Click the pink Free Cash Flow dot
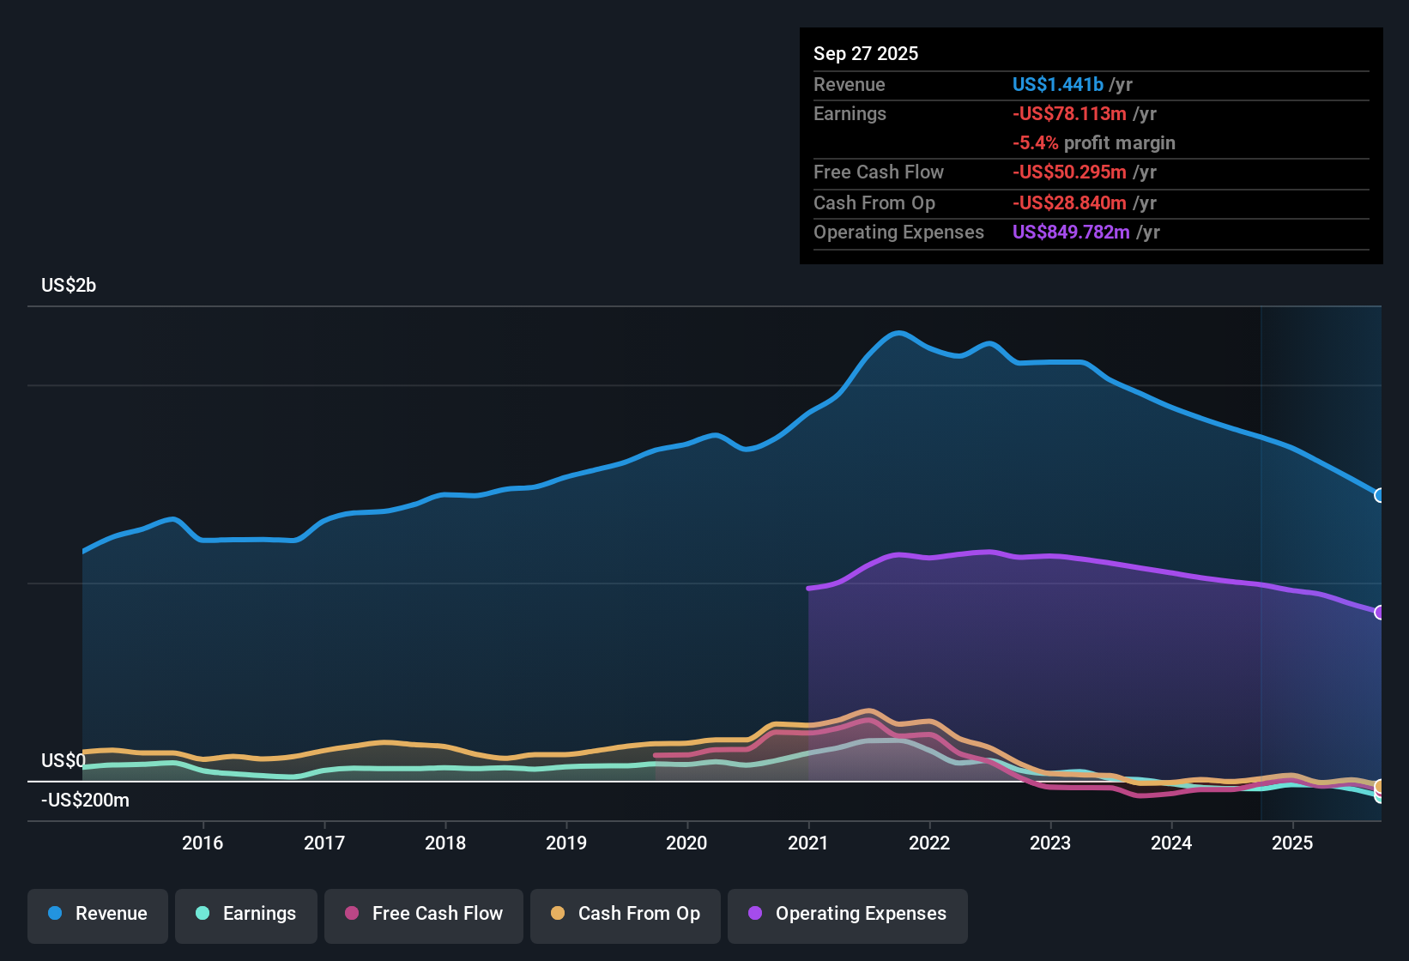 (x=352, y=913)
